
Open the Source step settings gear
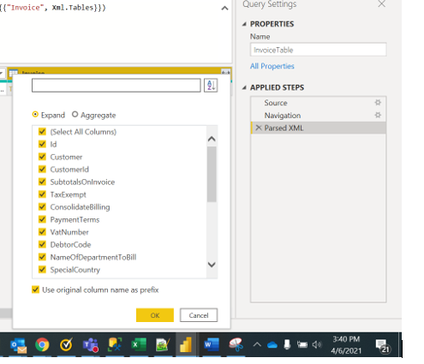click(378, 103)
